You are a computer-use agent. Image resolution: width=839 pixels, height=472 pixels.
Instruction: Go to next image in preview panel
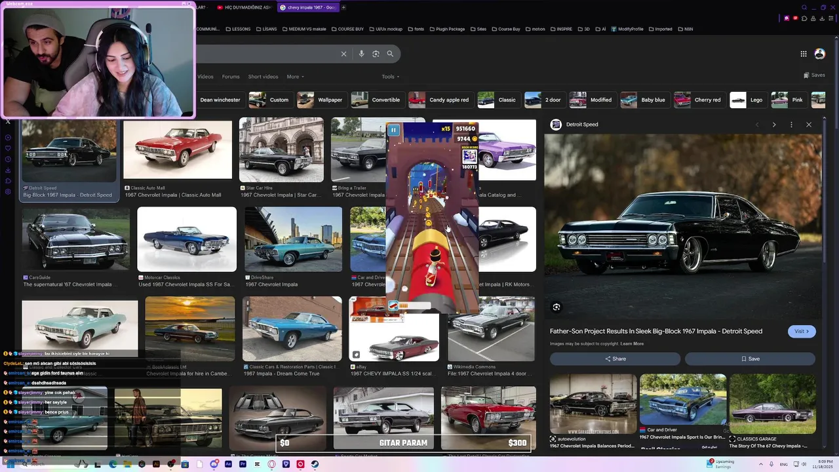point(774,125)
